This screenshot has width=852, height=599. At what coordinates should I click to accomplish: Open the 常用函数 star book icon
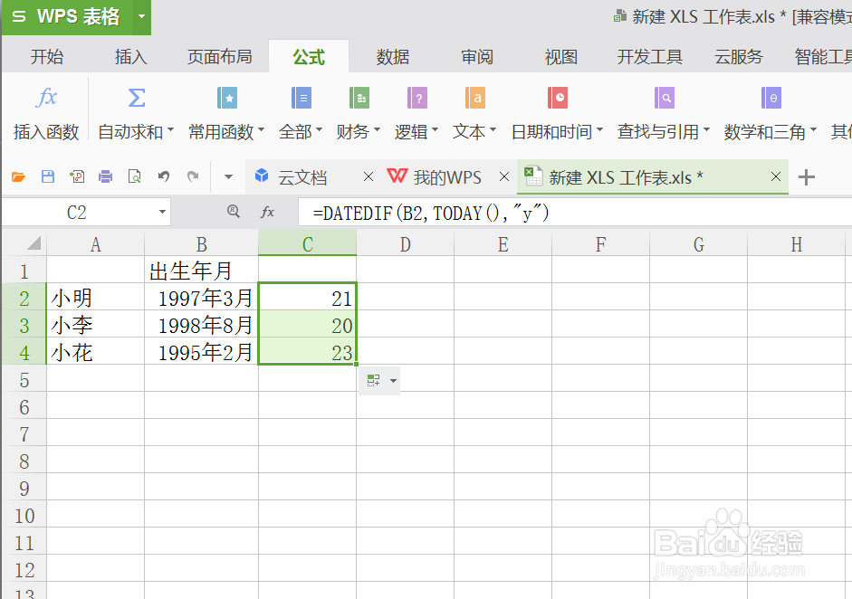click(x=227, y=99)
